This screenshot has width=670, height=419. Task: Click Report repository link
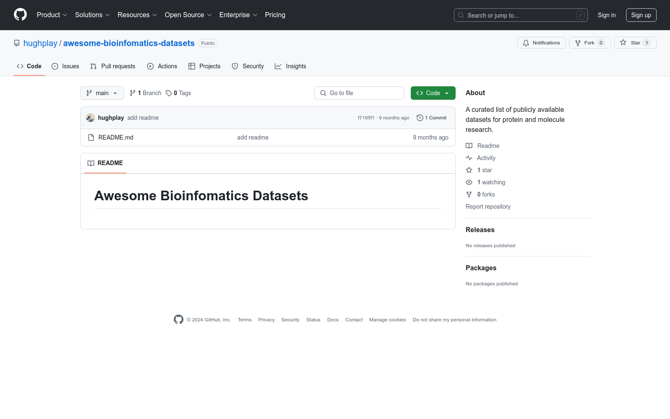click(488, 207)
